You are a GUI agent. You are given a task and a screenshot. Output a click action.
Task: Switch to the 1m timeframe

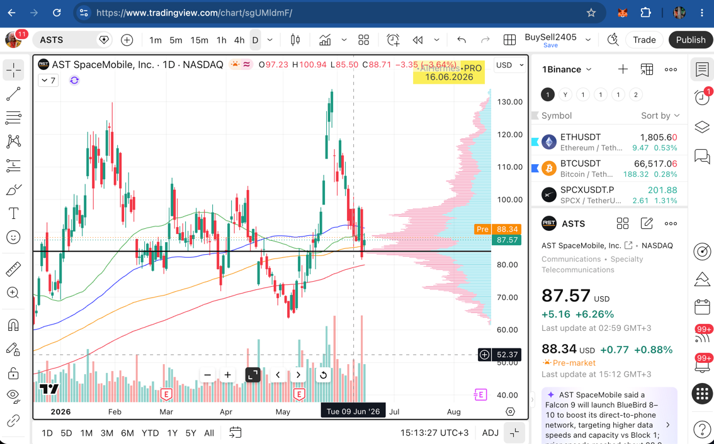point(156,40)
